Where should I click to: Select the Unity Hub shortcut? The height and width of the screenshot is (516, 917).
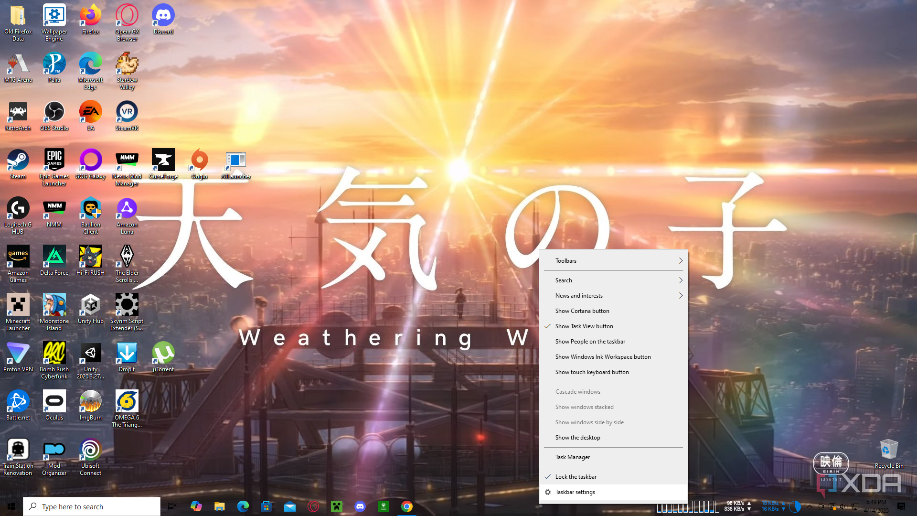[x=91, y=309]
